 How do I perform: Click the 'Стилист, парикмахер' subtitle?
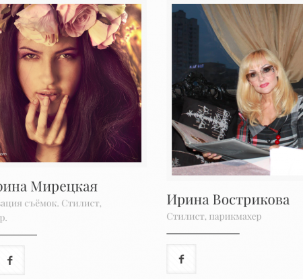pyautogui.click(x=214, y=216)
